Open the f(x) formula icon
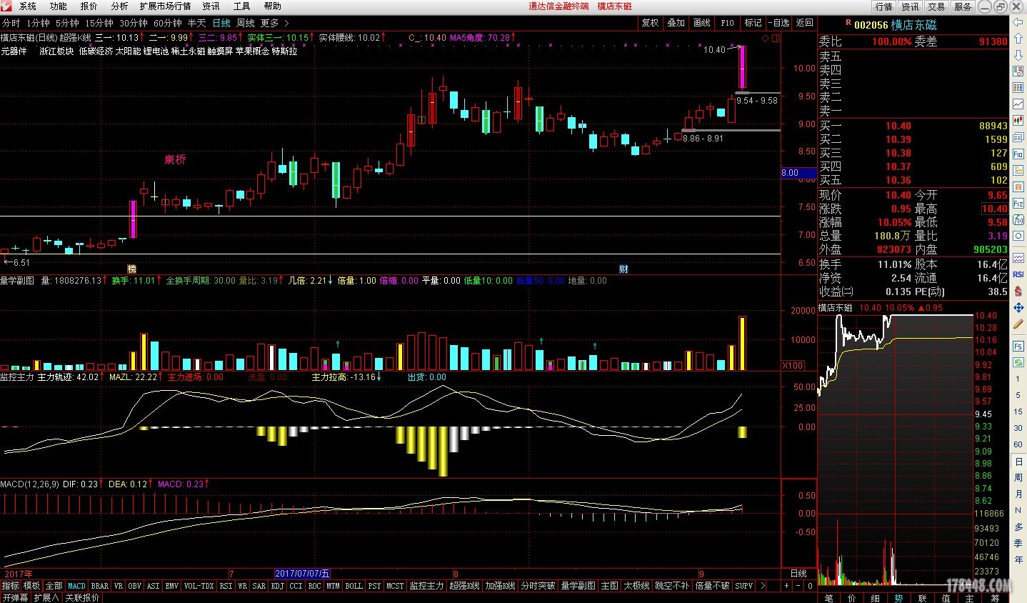 tap(1018, 220)
